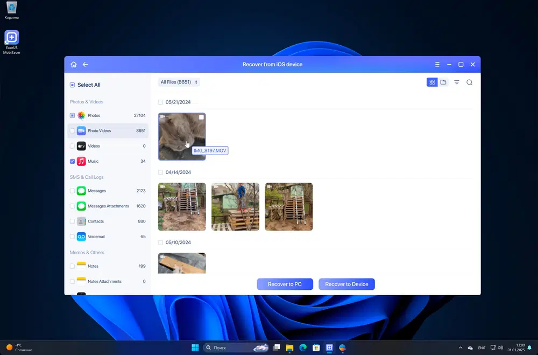This screenshot has width=538, height=355.
Task: Check the Contacts checkbox
Action: pos(73,221)
